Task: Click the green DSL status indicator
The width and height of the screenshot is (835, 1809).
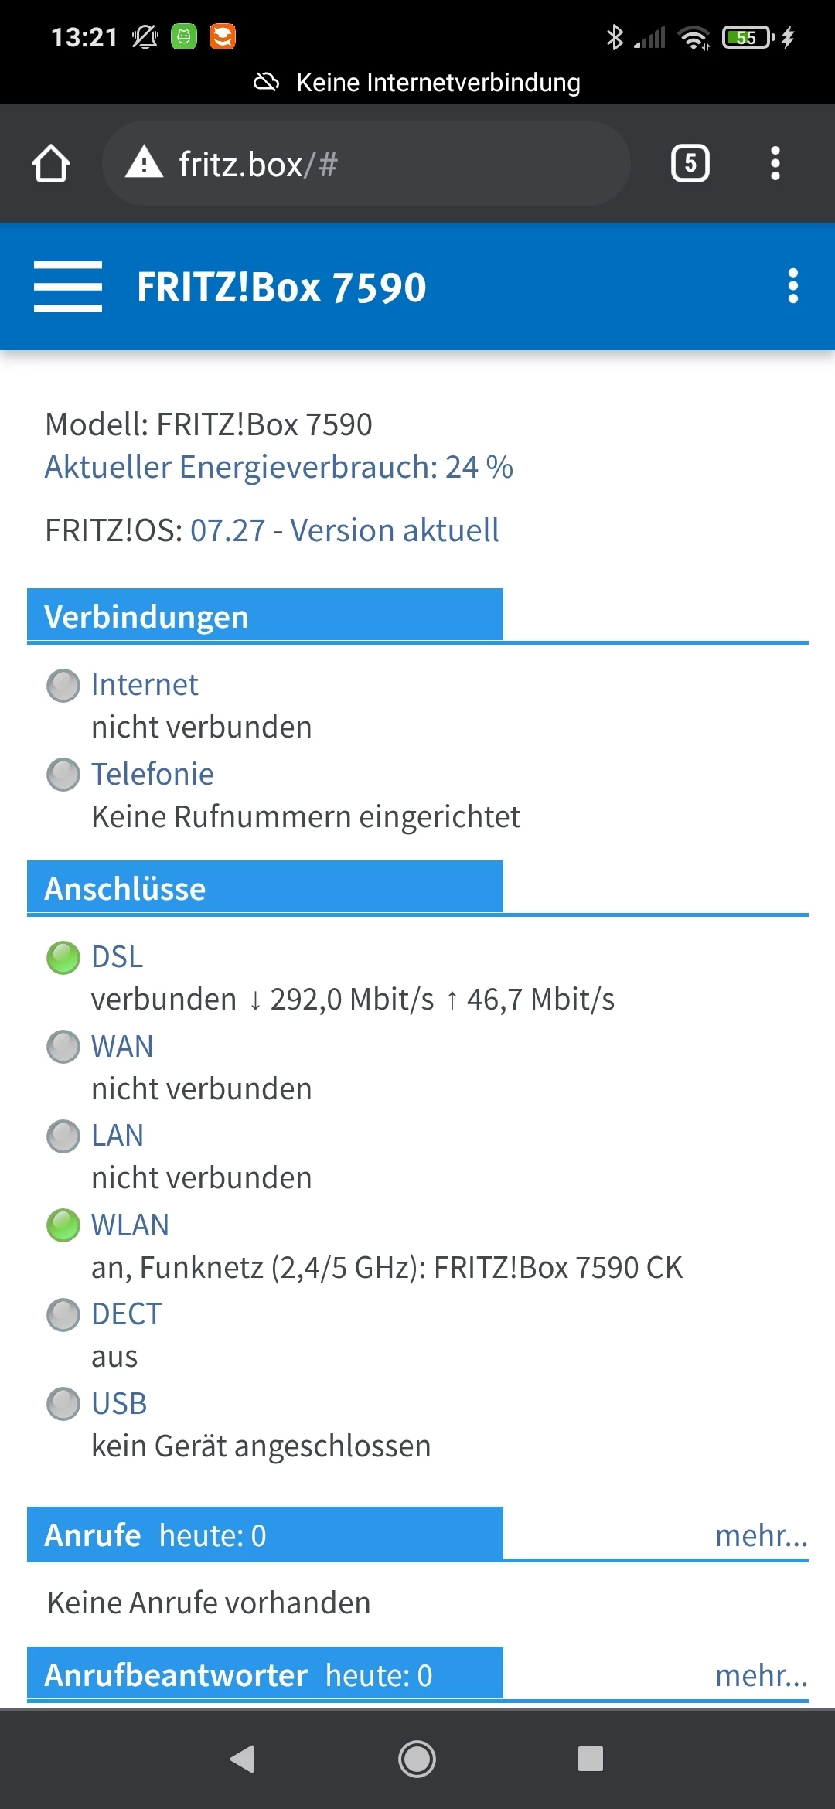Action: (x=63, y=958)
